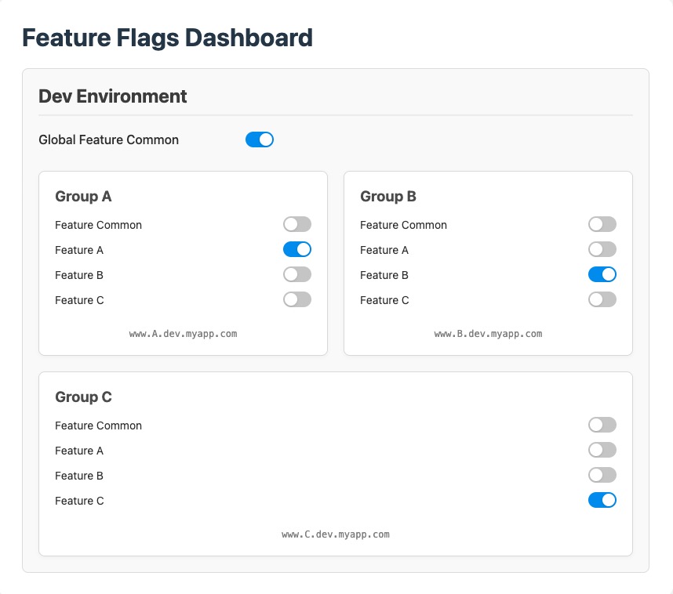Turn off Feature C in Group C
The width and height of the screenshot is (673, 594).
[602, 501]
